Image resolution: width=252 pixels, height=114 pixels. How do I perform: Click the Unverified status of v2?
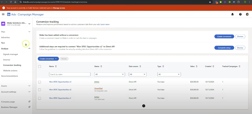coord(98,88)
